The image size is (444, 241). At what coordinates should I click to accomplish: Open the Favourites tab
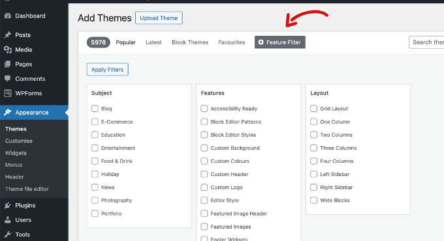pos(232,42)
